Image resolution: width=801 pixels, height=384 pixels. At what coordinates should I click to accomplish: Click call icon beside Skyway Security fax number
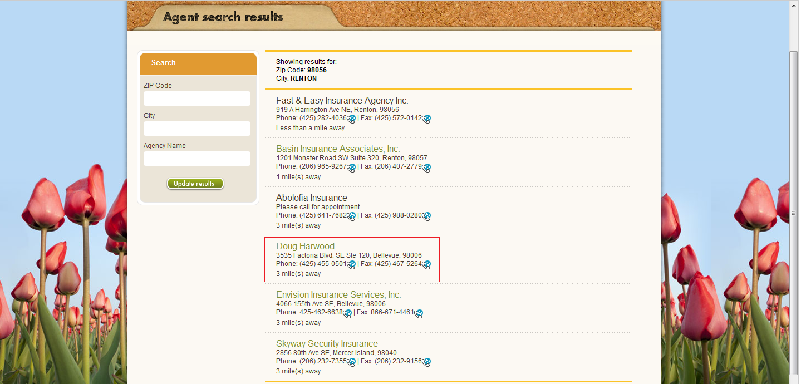[427, 362]
